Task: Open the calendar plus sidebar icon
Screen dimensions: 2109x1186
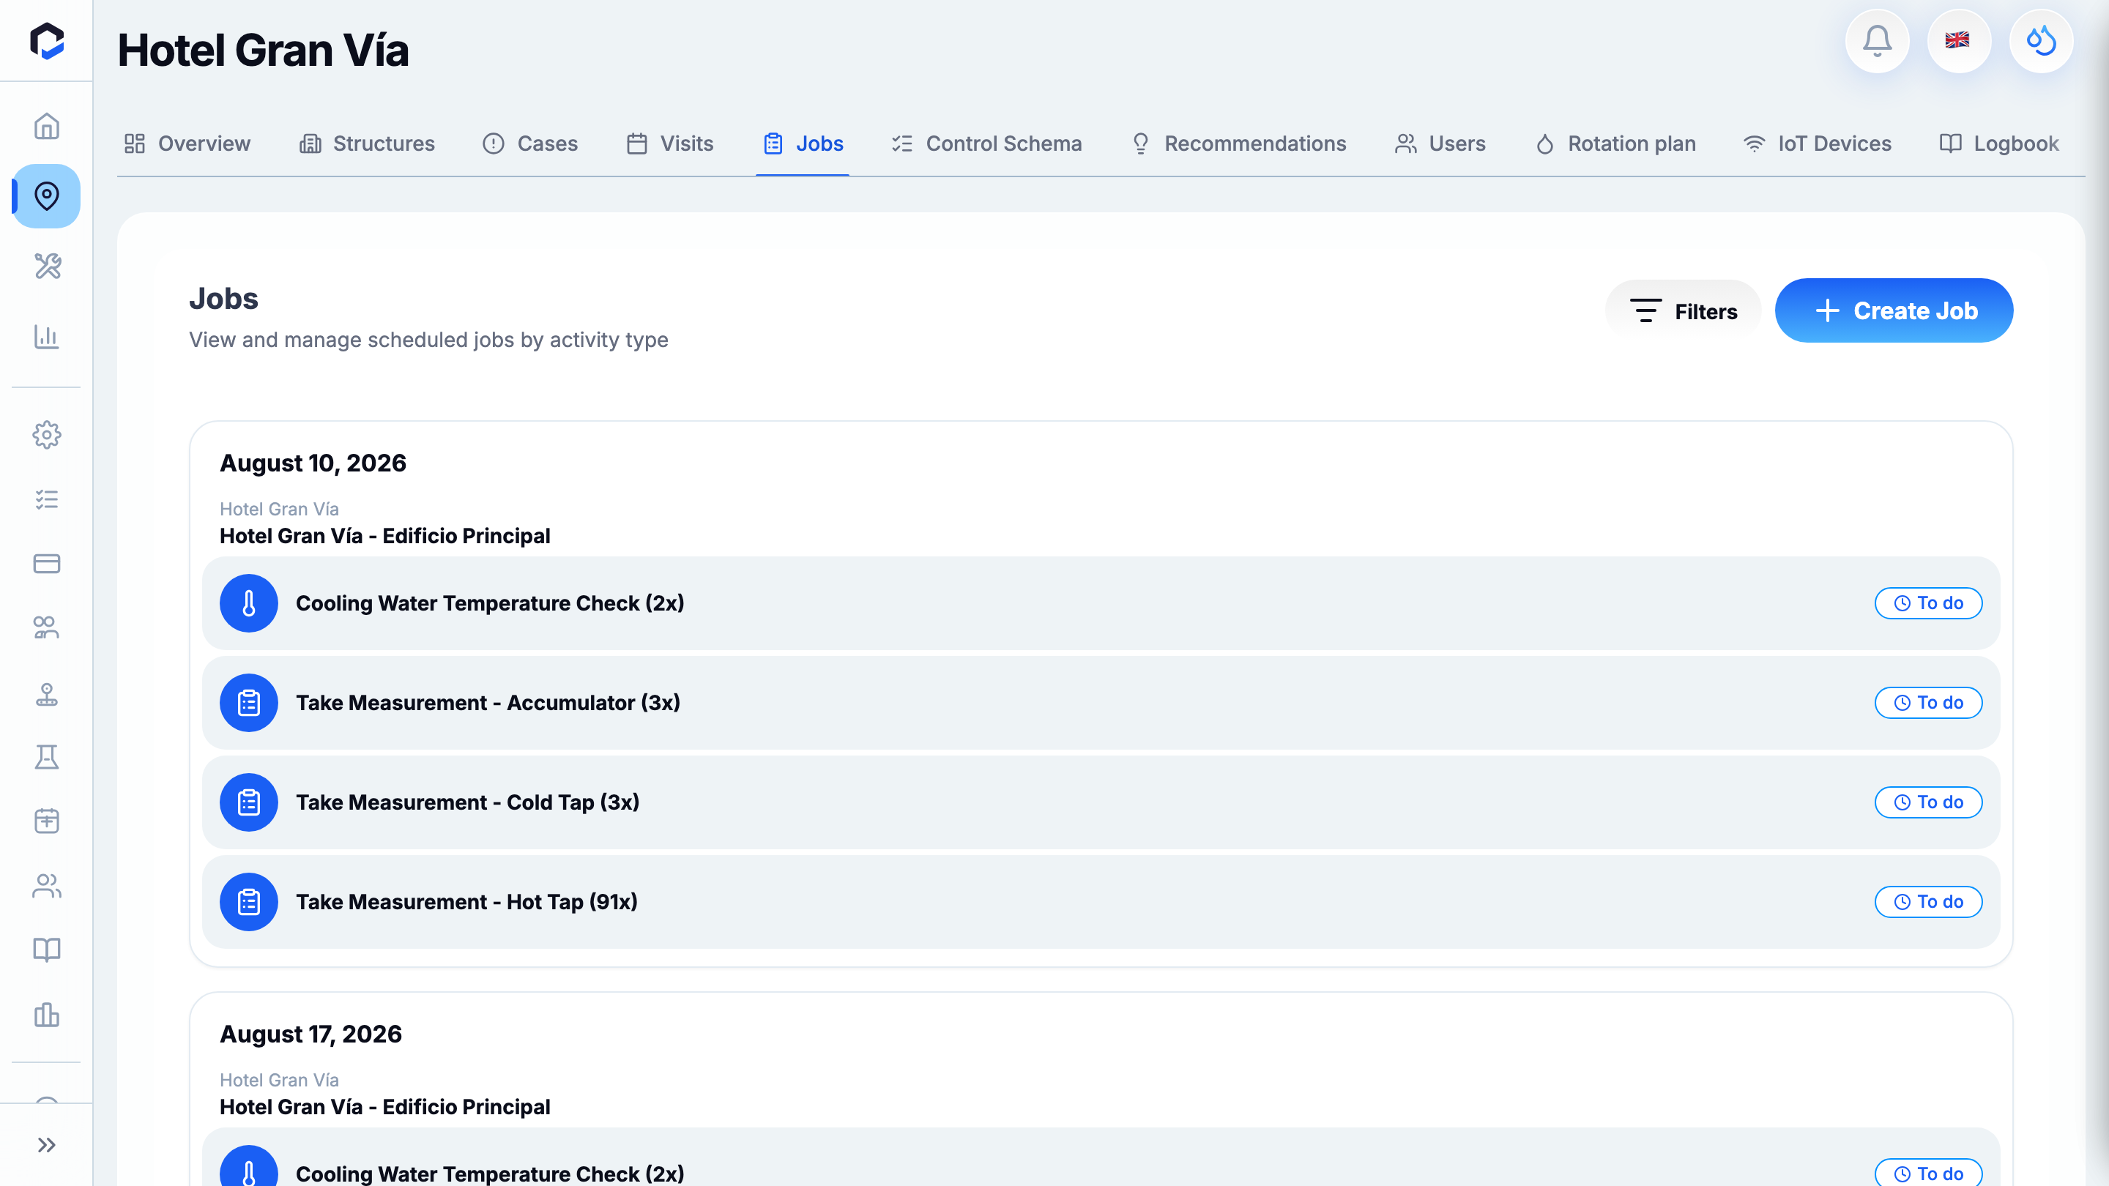Action: click(x=47, y=821)
